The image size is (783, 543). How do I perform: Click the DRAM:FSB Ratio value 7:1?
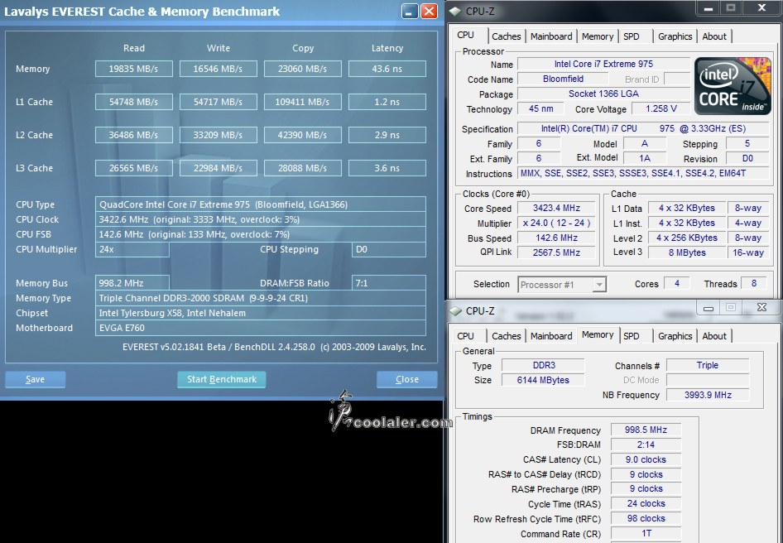point(389,283)
